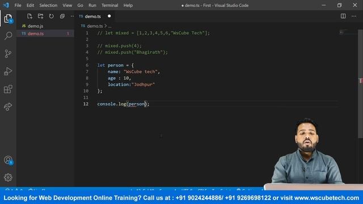This screenshot has width=363, height=204.
Task: Click the New Folder icon in explorer
Action: (x=40, y=16)
